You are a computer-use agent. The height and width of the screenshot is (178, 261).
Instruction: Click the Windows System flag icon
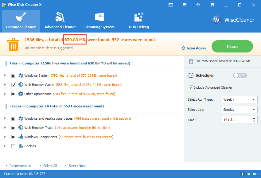[x=21, y=75]
